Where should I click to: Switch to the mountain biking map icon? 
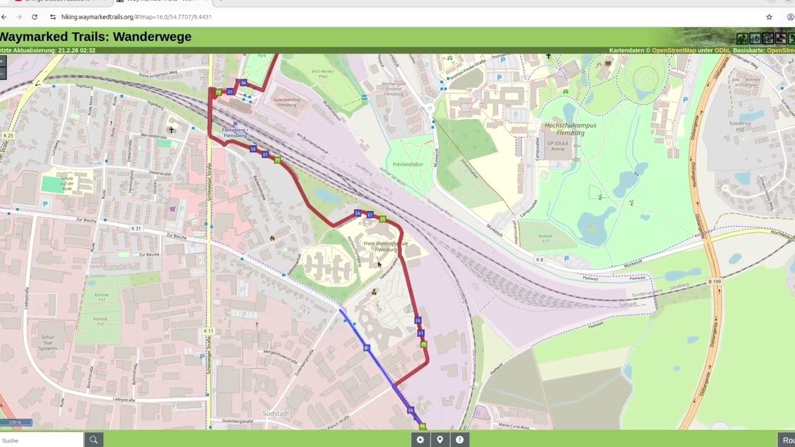[768, 38]
